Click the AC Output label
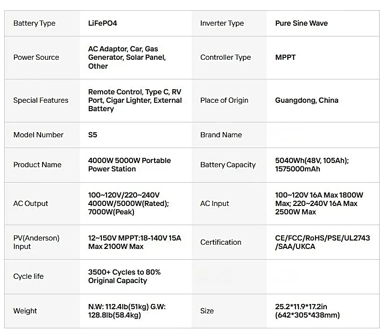 click(x=30, y=204)
